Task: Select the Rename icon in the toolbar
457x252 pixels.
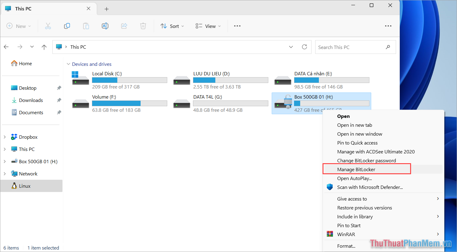Action: pyautogui.click(x=105, y=26)
